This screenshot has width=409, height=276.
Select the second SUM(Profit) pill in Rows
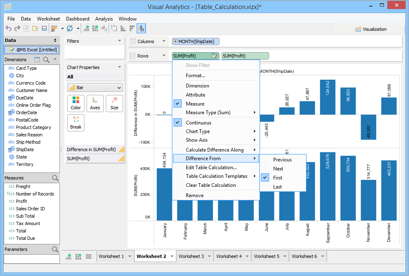point(245,56)
